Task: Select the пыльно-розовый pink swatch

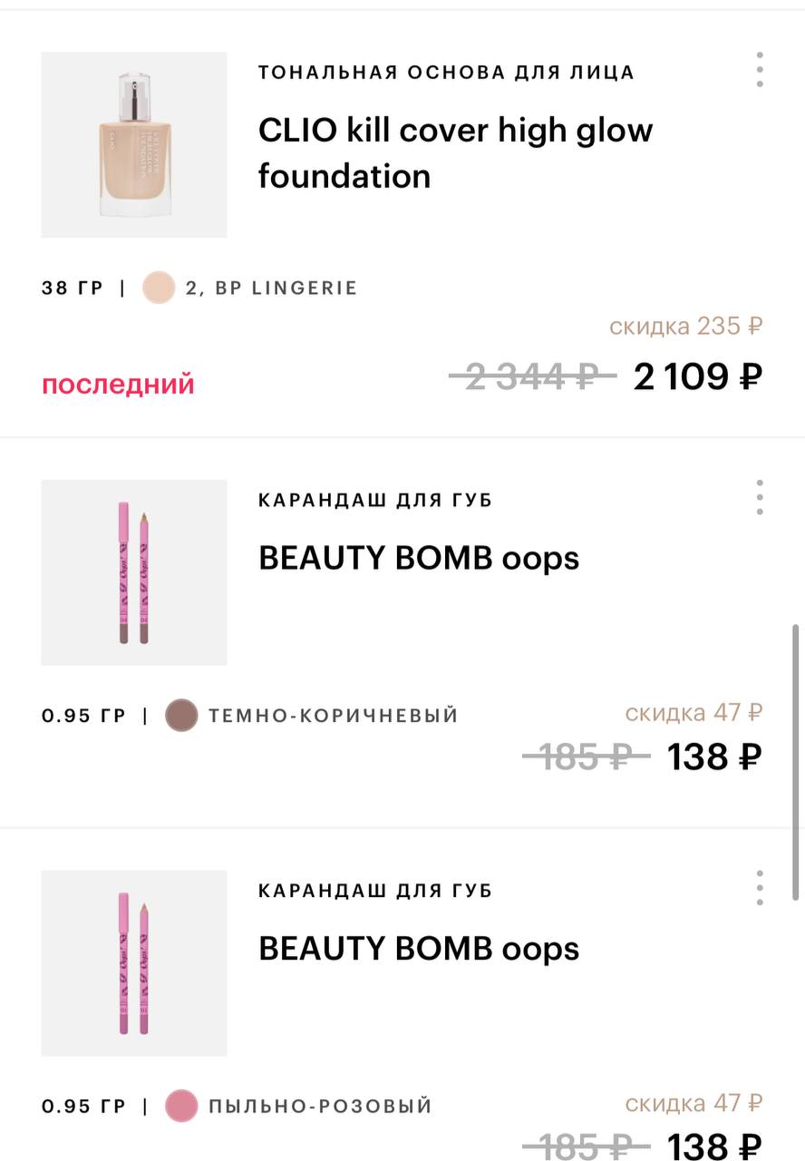Action: coord(181,1106)
